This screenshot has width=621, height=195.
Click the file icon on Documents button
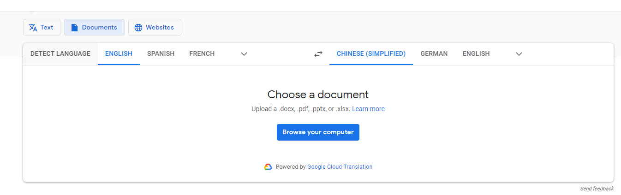74,28
